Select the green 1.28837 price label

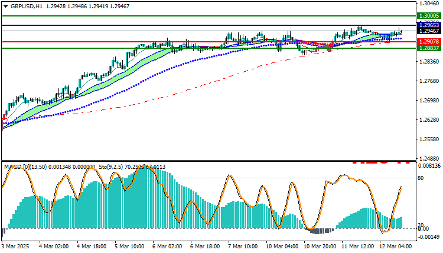tap(429, 48)
